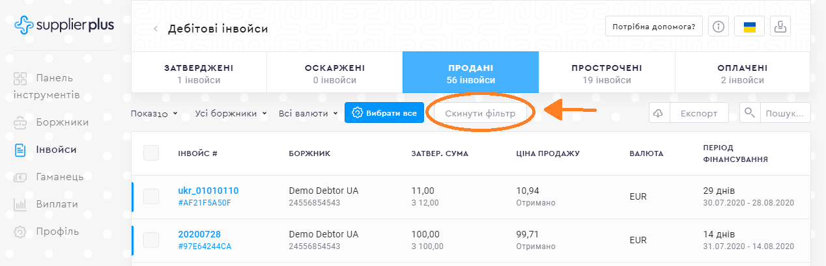Click the download icon in top right
Screen dimensions: 826x266
pos(780,27)
